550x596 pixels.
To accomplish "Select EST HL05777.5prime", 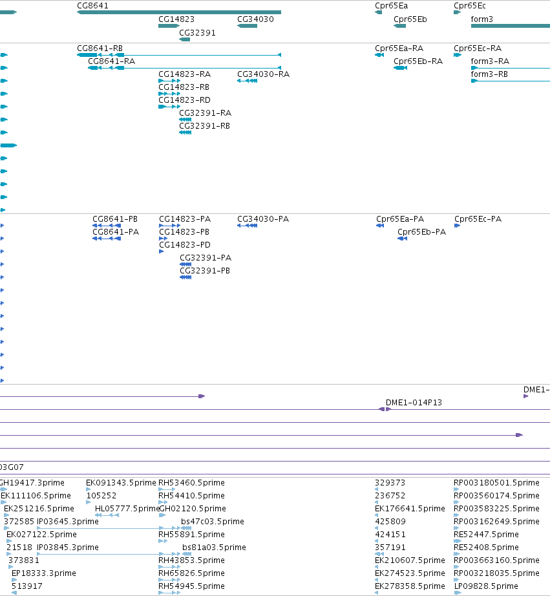I will pyautogui.click(x=107, y=515).
